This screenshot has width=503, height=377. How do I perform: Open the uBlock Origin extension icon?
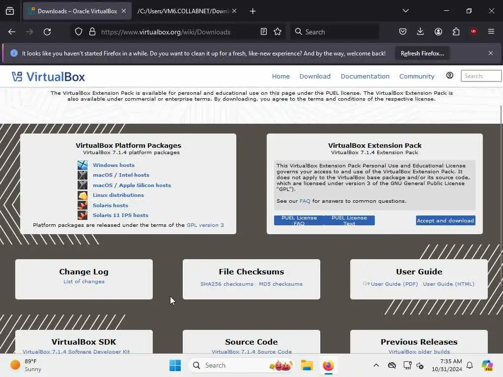(474, 31)
